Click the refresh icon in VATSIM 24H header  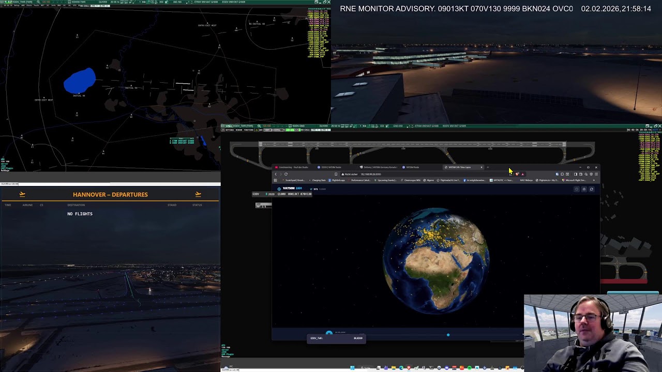[x=592, y=189]
